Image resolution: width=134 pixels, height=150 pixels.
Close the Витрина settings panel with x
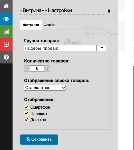(109, 11)
